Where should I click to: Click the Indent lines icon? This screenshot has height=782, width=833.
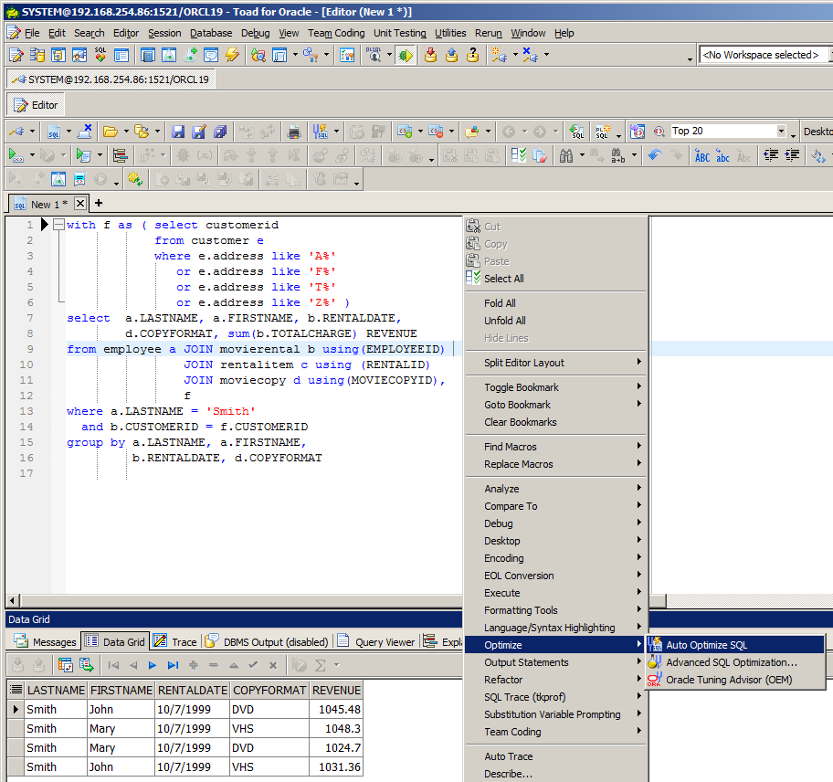(792, 155)
